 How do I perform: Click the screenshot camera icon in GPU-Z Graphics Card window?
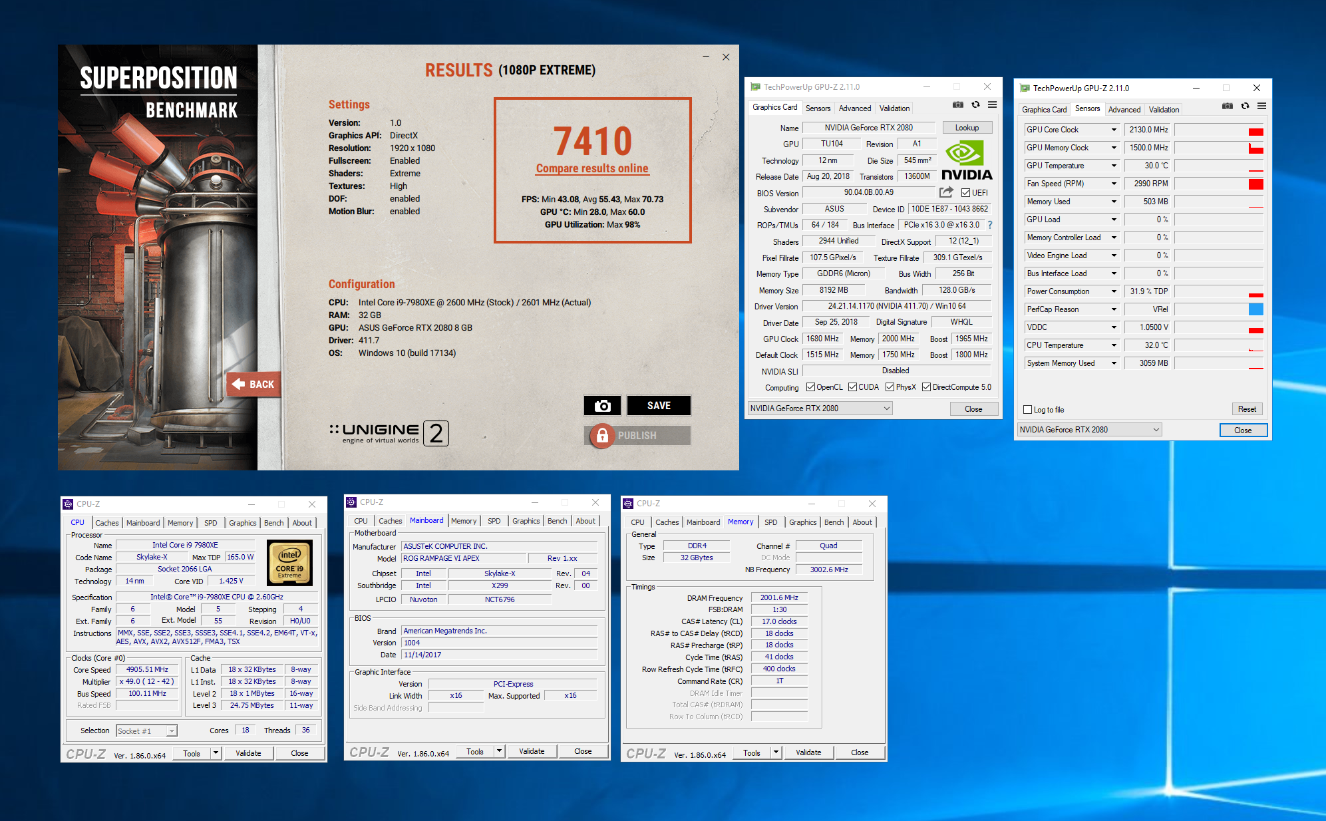click(x=957, y=104)
